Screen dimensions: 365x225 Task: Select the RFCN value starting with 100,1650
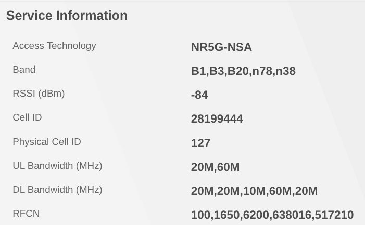click(272, 215)
